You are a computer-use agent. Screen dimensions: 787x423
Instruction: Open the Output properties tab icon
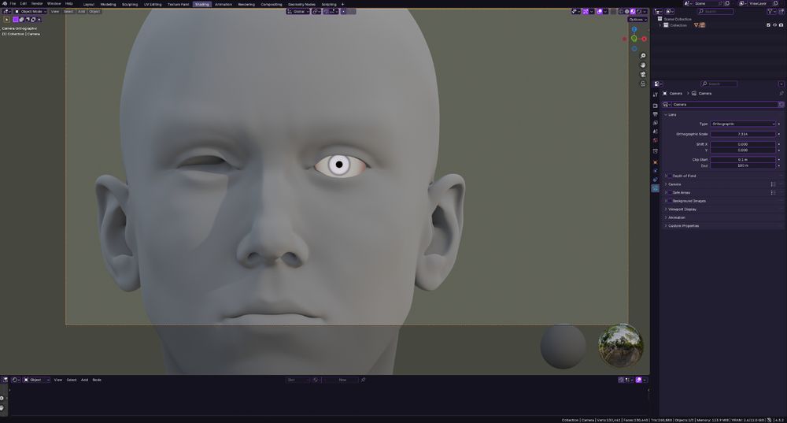pos(655,114)
